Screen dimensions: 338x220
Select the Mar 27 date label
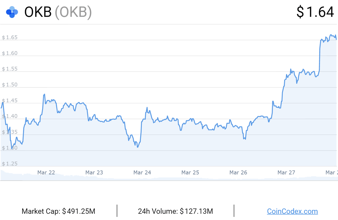(x=286, y=172)
